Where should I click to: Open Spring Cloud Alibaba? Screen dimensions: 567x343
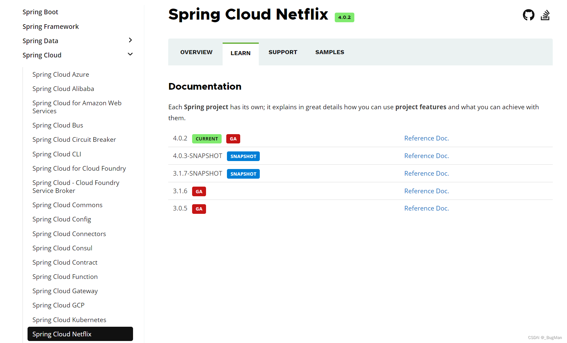click(x=63, y=89)
